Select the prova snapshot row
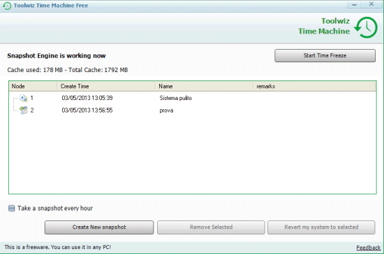Viewport: 384px width, 254px height. (193, 111)
